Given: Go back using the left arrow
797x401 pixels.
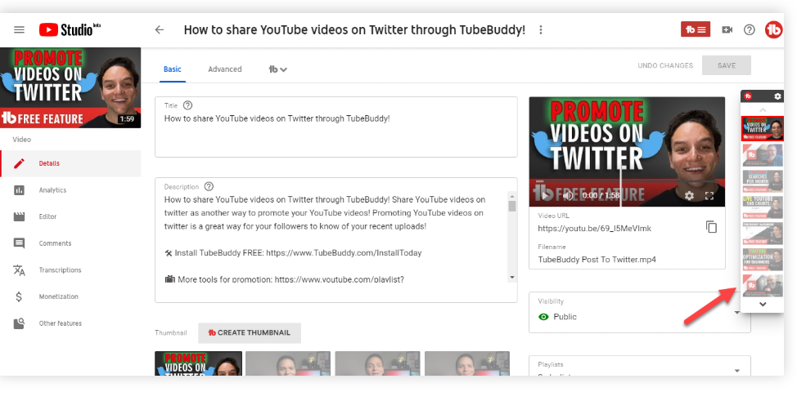Looking at the screenshot, I should tap(160, 30).
